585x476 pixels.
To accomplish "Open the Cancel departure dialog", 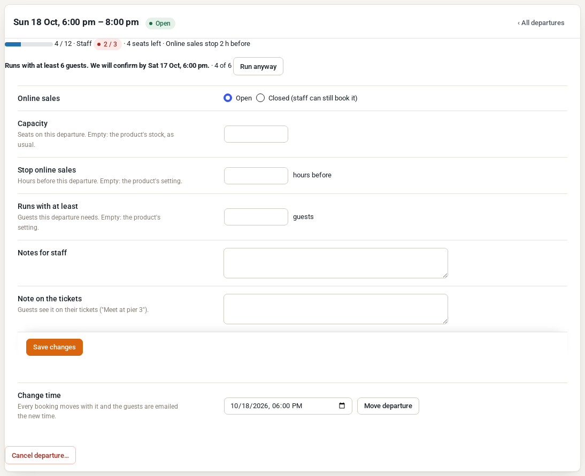I will [x=40, y=456].
